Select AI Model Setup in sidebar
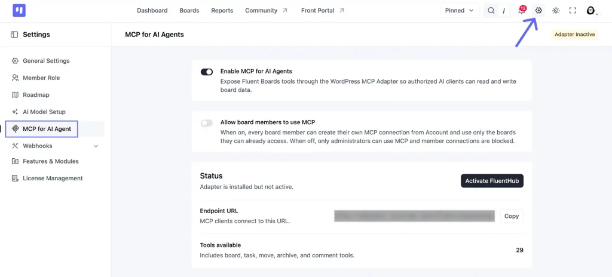 (x=44, y=112)
